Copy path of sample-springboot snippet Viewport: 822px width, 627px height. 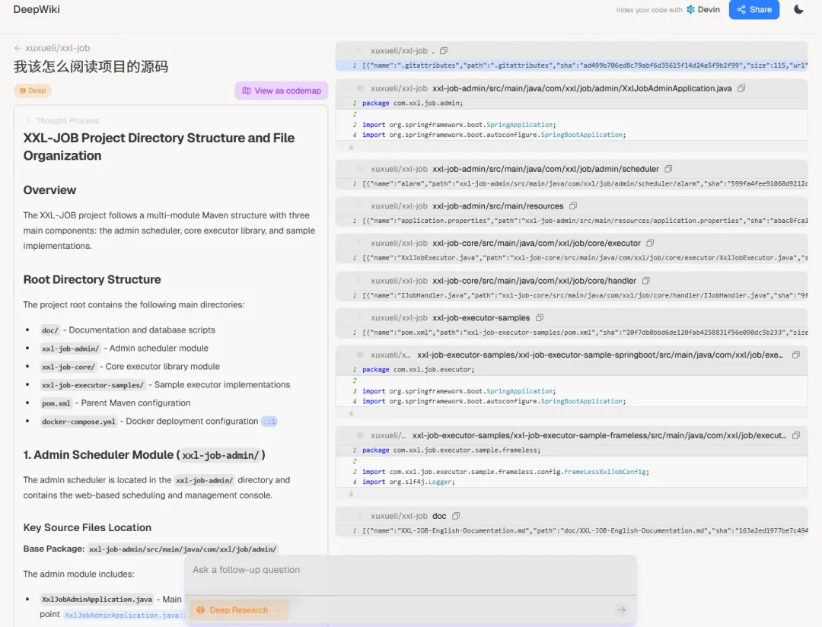[796, 355]
